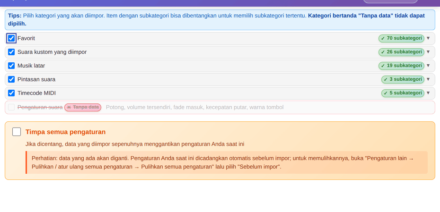Click the disabled Pengaturan suara label
Screen dimensions: 440x212
pyautogui.click(x=40, y=107)
